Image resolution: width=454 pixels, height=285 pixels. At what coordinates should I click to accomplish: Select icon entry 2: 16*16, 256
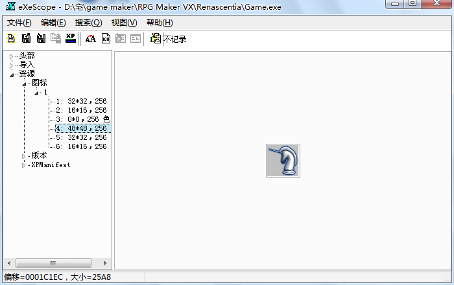(81, 110)
